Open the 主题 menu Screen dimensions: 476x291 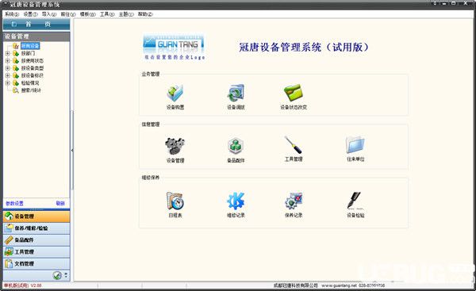126,14
